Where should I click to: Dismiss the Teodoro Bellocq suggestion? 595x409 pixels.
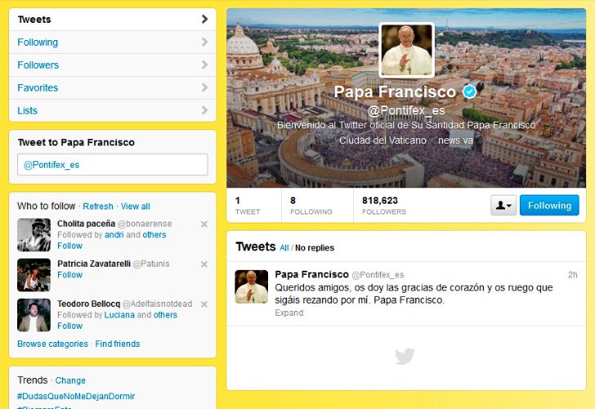tap(204, 304)
